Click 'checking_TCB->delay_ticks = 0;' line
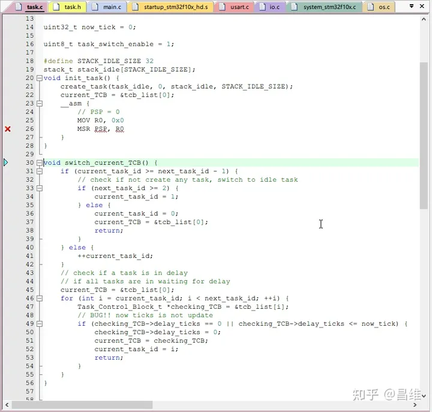 [158, 332]
